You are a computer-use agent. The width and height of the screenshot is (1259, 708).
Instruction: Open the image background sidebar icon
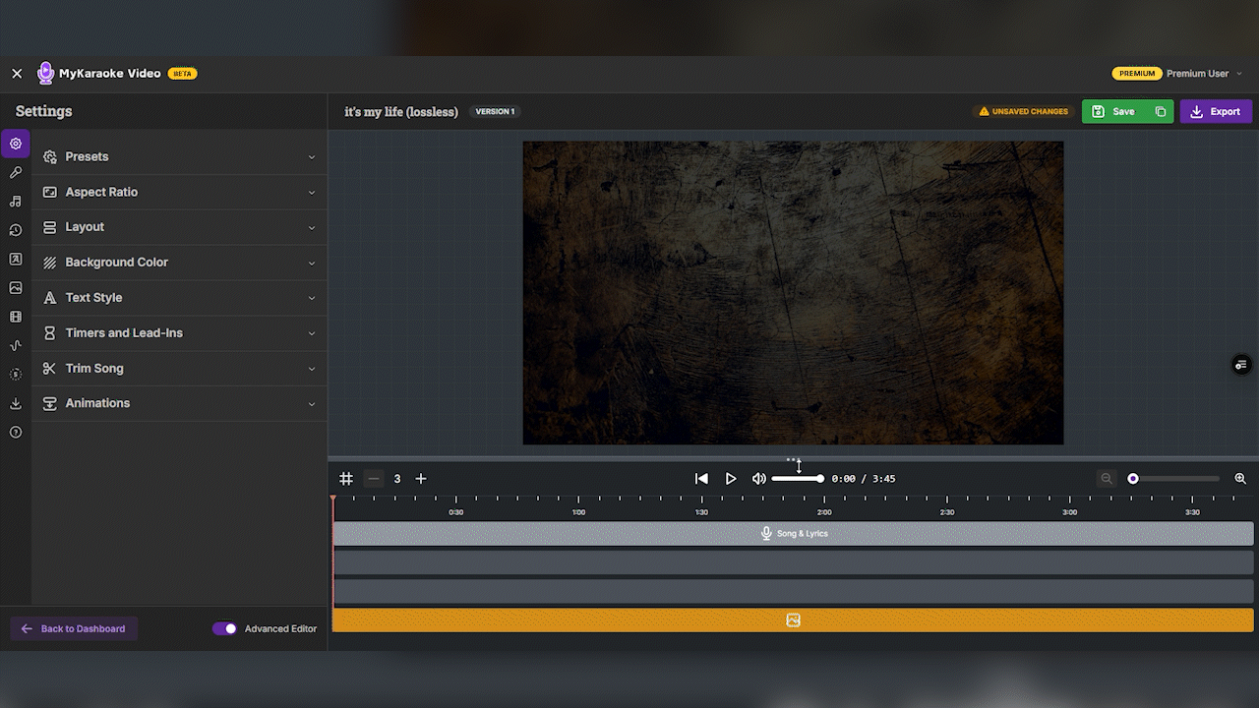(16, 288)
